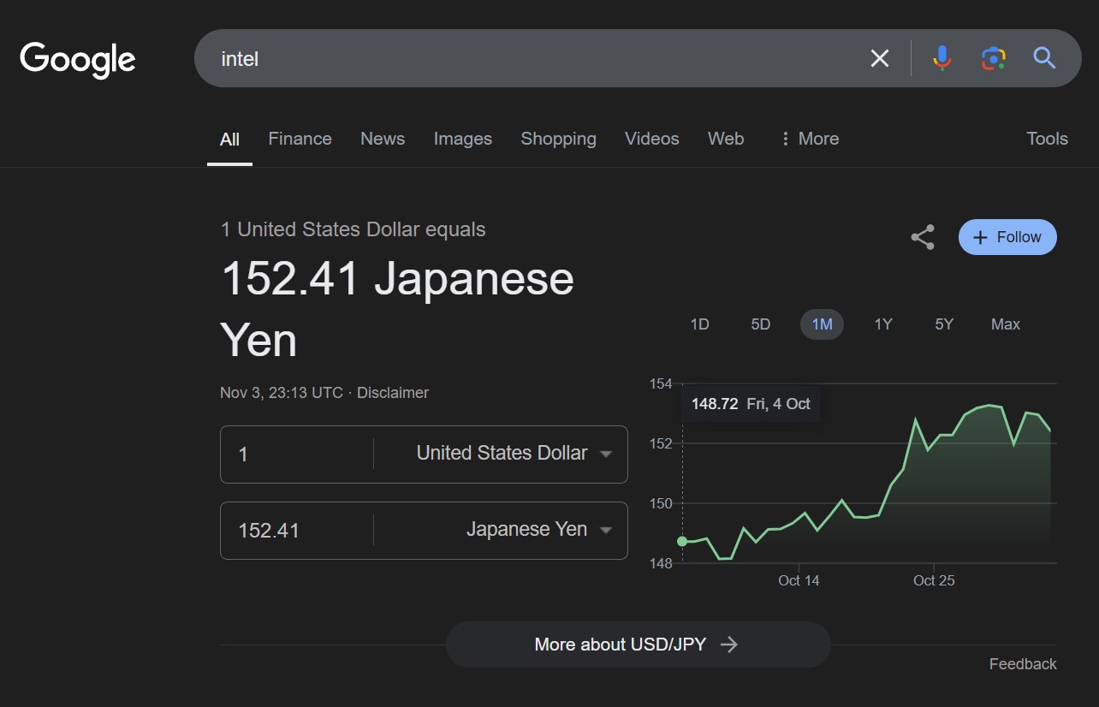The height and width of the screenshot is (707, 1099).
Task: Start voice search with microphone icon
Action: tap(942, 58)
